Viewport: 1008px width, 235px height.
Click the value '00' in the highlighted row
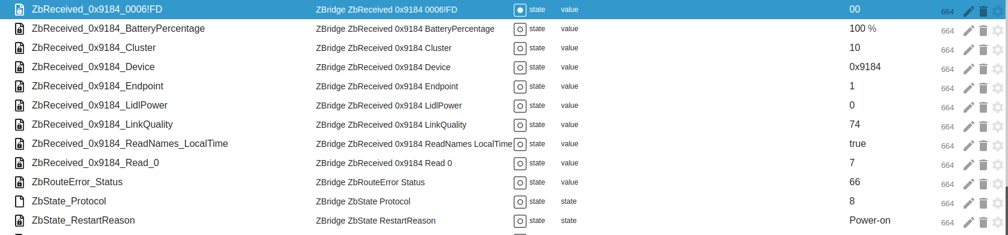[855, 10]
